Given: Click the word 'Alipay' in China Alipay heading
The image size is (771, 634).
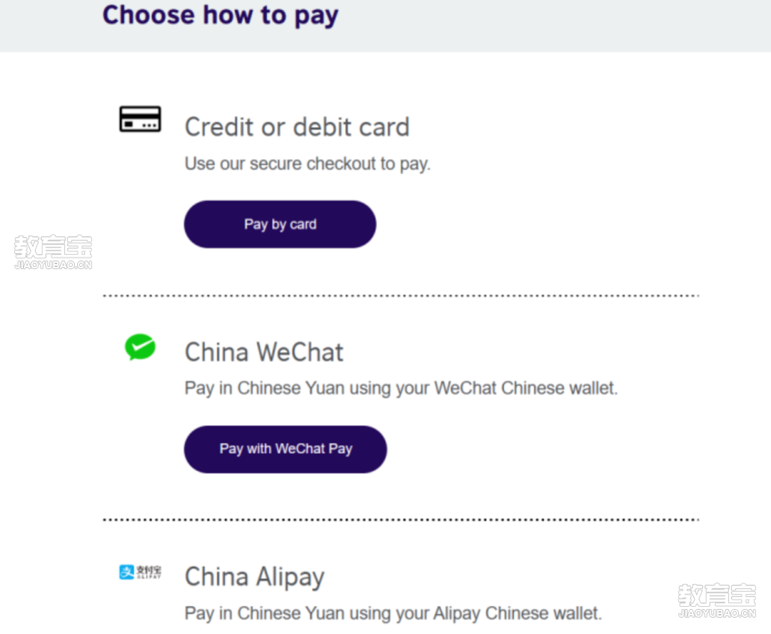Looking at the screenshot, I should [x=290, y=578].
